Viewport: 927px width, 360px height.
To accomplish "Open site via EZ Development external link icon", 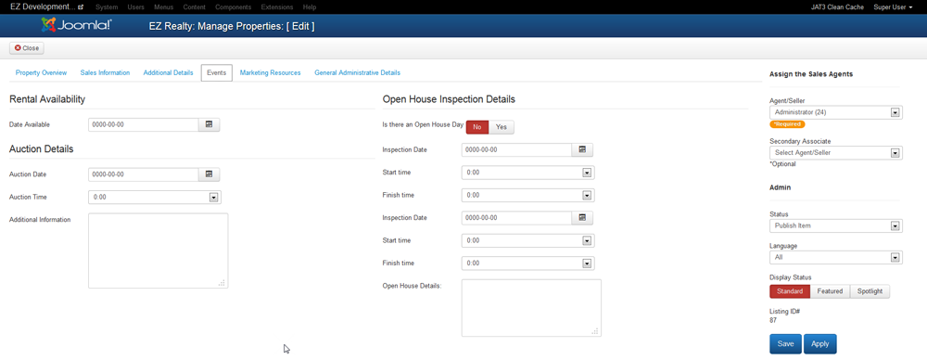I will [x=81, y=7].
